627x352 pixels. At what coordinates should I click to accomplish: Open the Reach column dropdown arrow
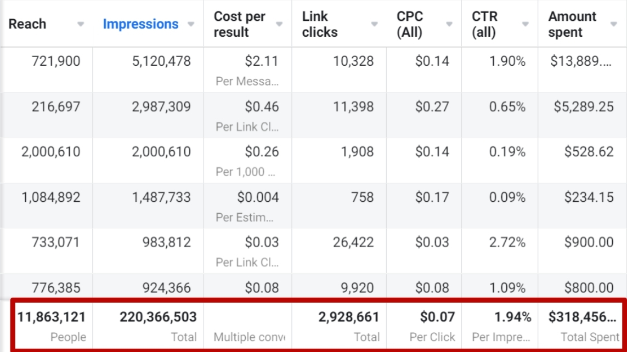pyautogui.click(x=81, y=24)
